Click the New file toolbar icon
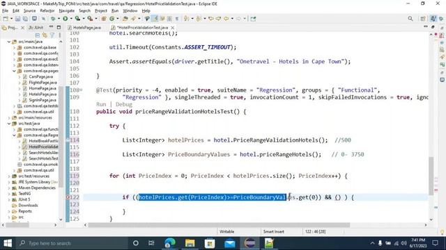 tap(6, 19)
